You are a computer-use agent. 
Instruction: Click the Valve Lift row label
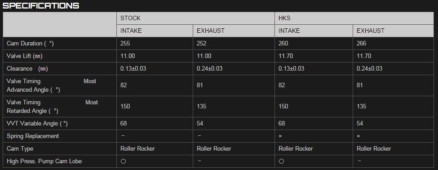25,56
